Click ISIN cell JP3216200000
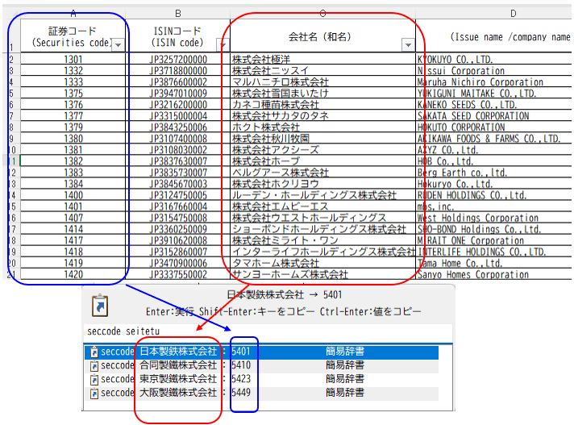 point(178,105)
